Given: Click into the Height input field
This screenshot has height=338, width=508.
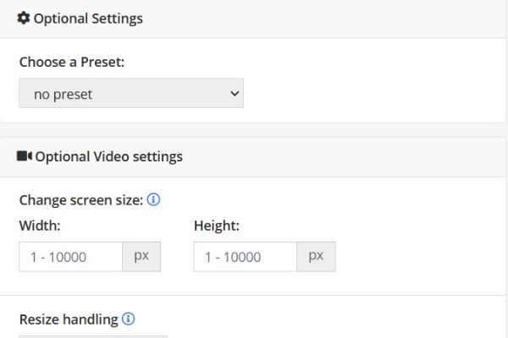Looking at the screenshot, I should (246, 257).
